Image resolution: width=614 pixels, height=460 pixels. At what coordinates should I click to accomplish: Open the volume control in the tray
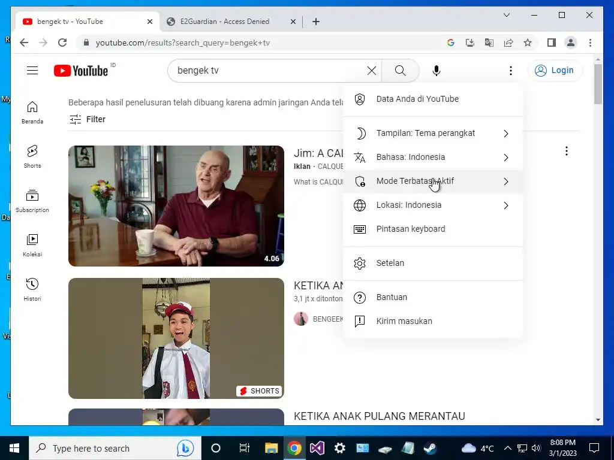point(537,448)
